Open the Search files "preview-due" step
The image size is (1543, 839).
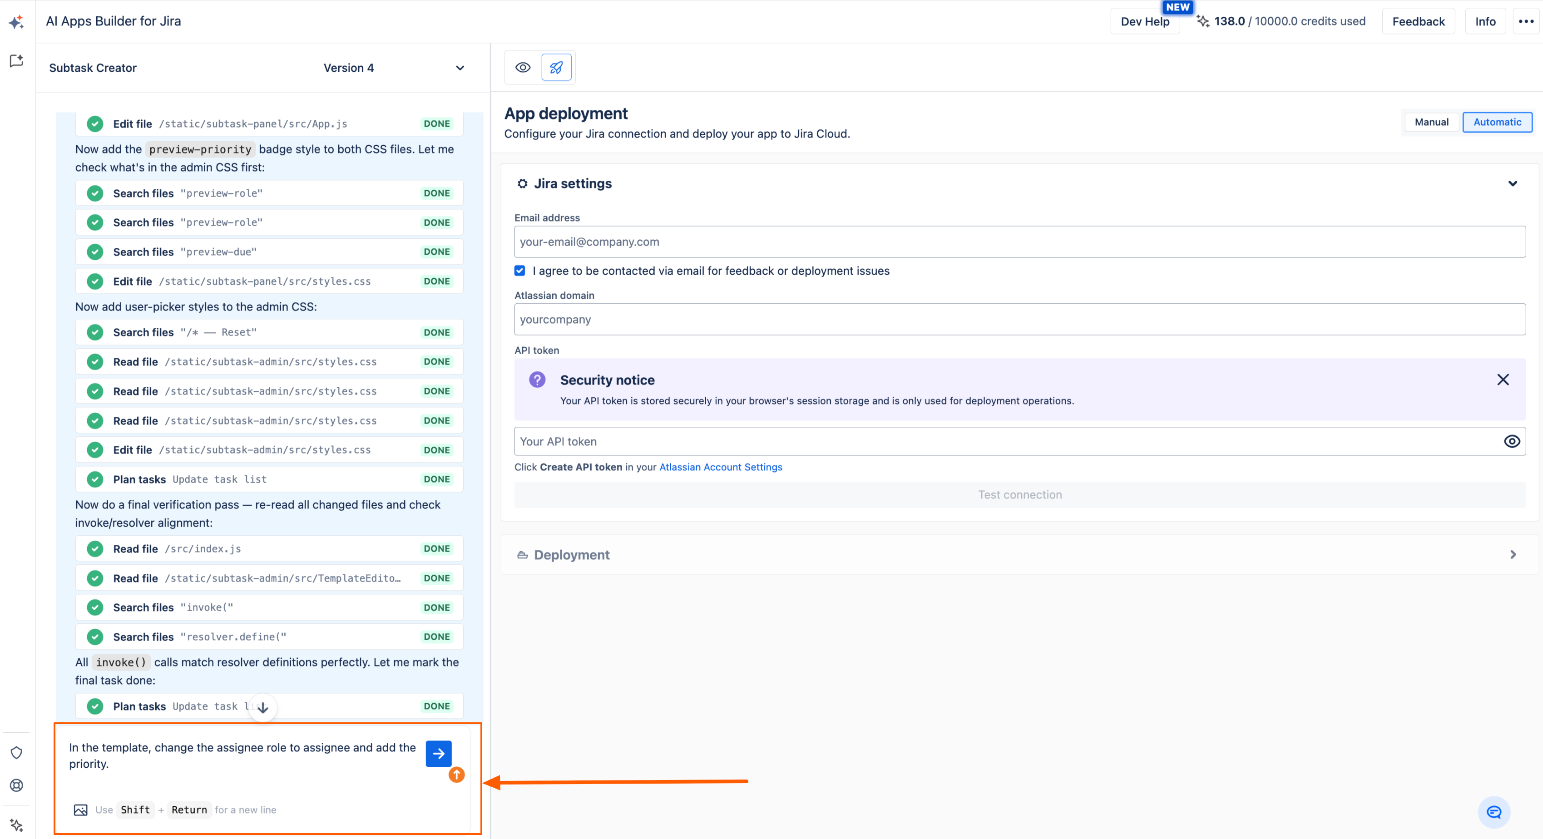(x=270, y=252)
